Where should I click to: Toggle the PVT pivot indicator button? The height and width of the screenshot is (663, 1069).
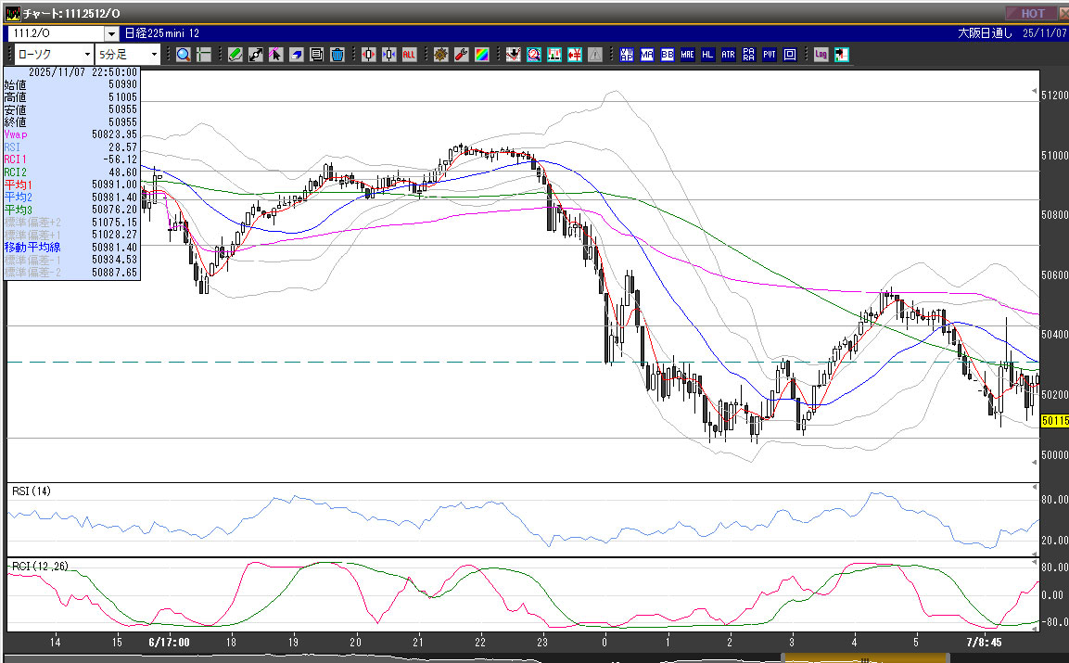(x=769, y=55)
